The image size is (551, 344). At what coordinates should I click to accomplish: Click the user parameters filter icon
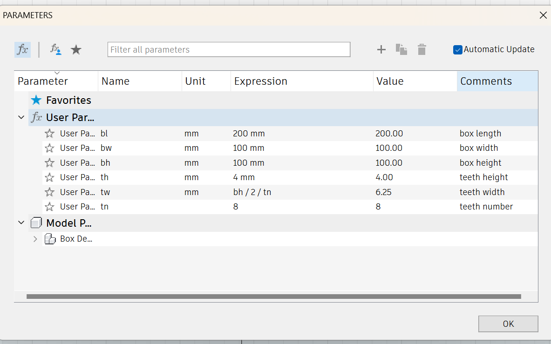click(x=56, y=49)
